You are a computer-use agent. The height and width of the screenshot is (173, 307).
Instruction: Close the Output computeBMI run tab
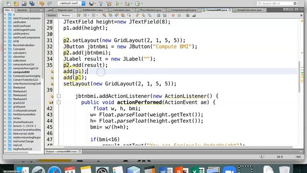pyautogui.click(x=80, y=151)
